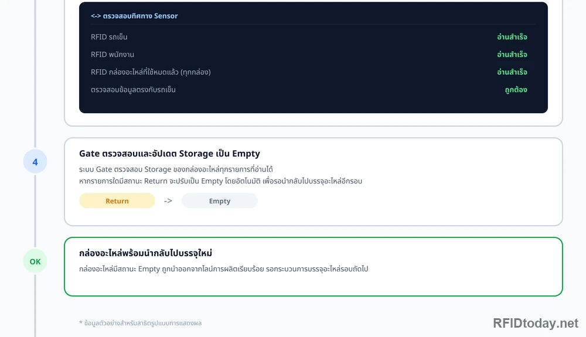Click heading 'Gate ตรวจสอบและอัปเดต Storage เป็น Empty'
Image resolution: width=586 pixels, height=337 pixels.
coord(170,154)
